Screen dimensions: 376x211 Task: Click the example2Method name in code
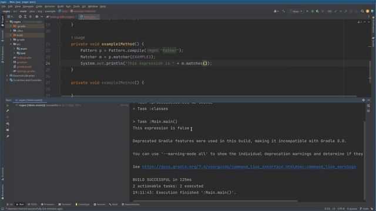point(117,83)
